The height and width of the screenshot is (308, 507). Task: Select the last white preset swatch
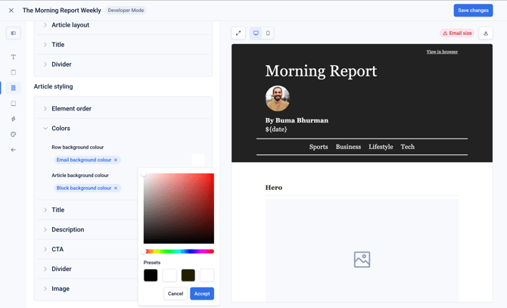pyautogui.click(x=207, y=275)
